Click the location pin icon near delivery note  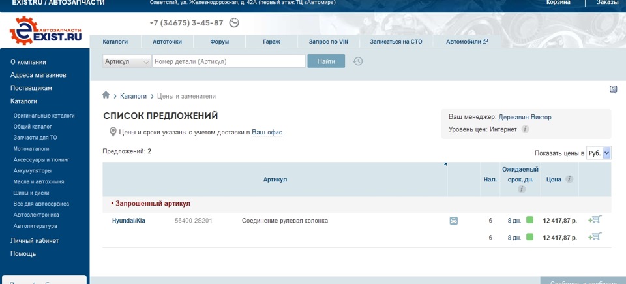point(113,132)
